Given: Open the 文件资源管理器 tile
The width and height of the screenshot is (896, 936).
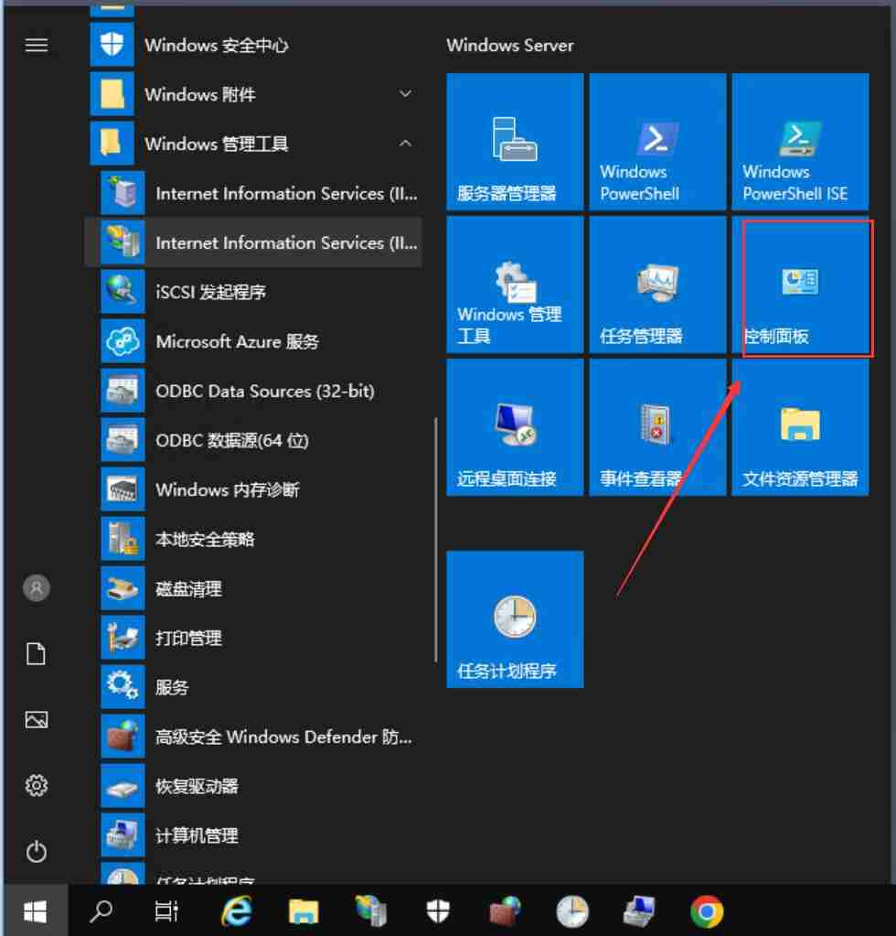Looking at the screenshot, I should coord(800,428).
